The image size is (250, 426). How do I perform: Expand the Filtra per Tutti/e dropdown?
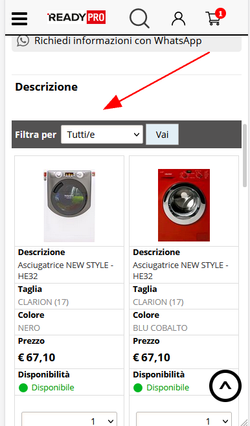click(x=102, y=134)
